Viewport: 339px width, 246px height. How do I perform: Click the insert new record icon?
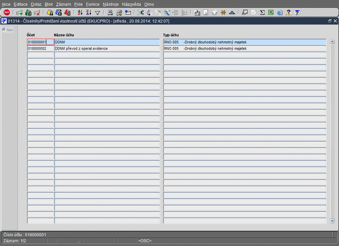point(19,13)
